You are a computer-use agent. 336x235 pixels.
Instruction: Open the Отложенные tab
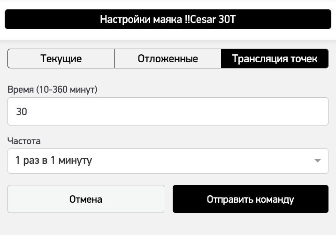pyautogui.click(x=168, y=59)
